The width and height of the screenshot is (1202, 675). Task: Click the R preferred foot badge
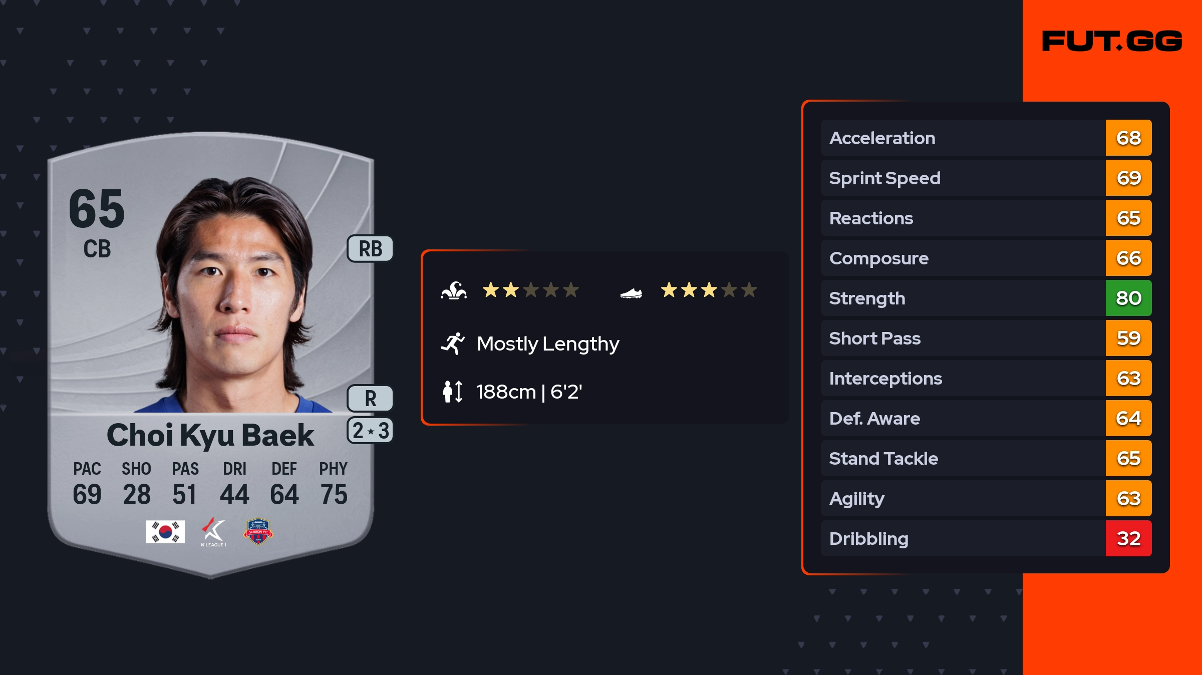370,399
